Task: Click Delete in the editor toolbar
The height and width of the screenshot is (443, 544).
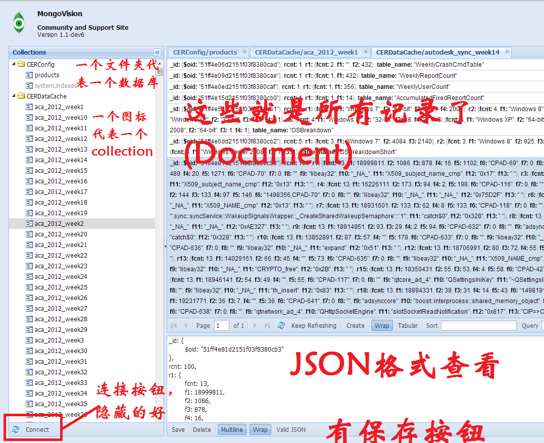Action: tap(202, 429)
